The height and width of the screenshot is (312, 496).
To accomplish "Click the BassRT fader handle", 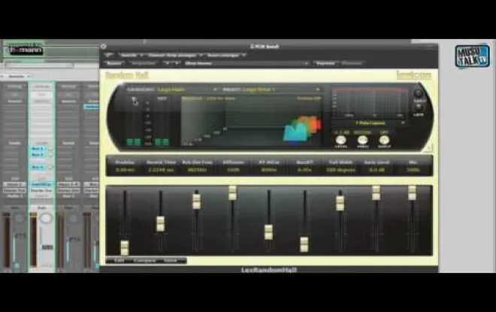I will [304, 244].
